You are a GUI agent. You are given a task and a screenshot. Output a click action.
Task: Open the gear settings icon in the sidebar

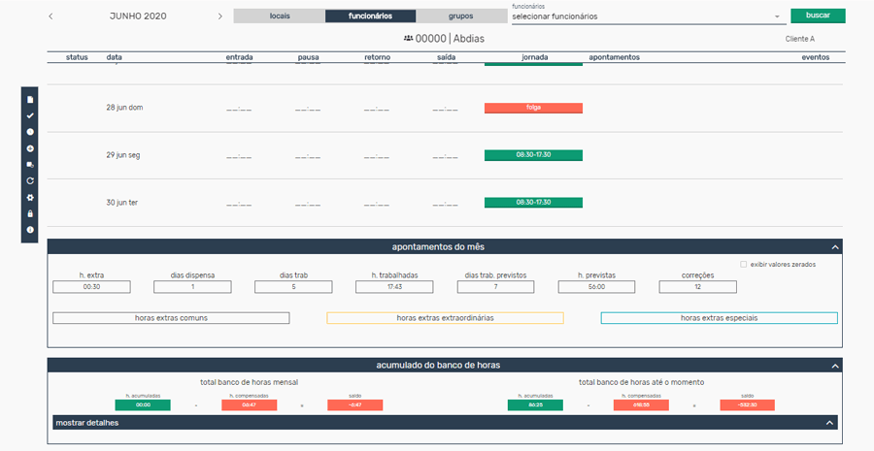click(30, 198)
